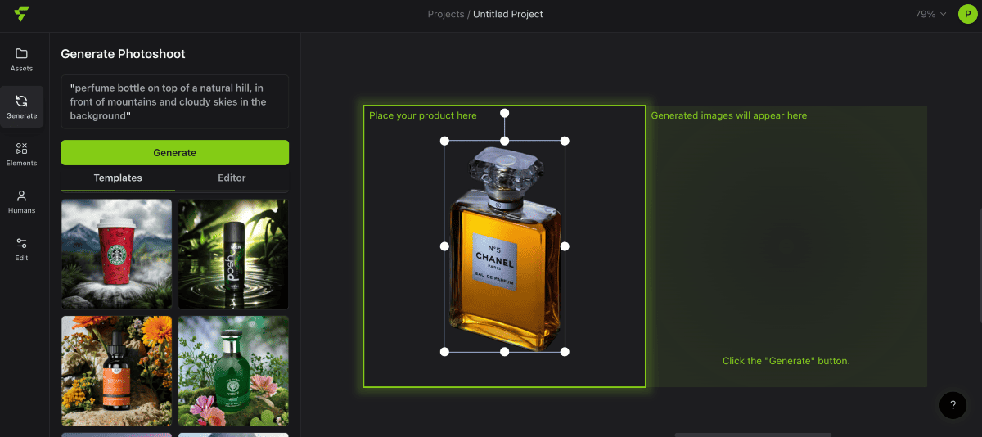Go to Projects breadcrumb link

point(445,14)
